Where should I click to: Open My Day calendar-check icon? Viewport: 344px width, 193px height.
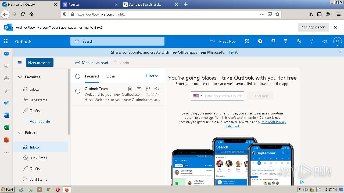click(286, 41)
